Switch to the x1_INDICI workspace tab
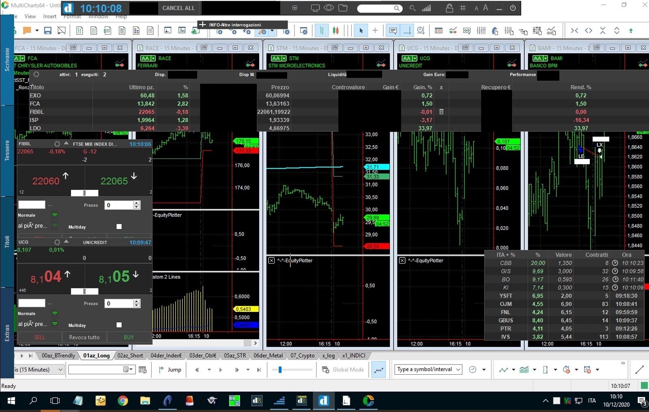 [354, 356]
